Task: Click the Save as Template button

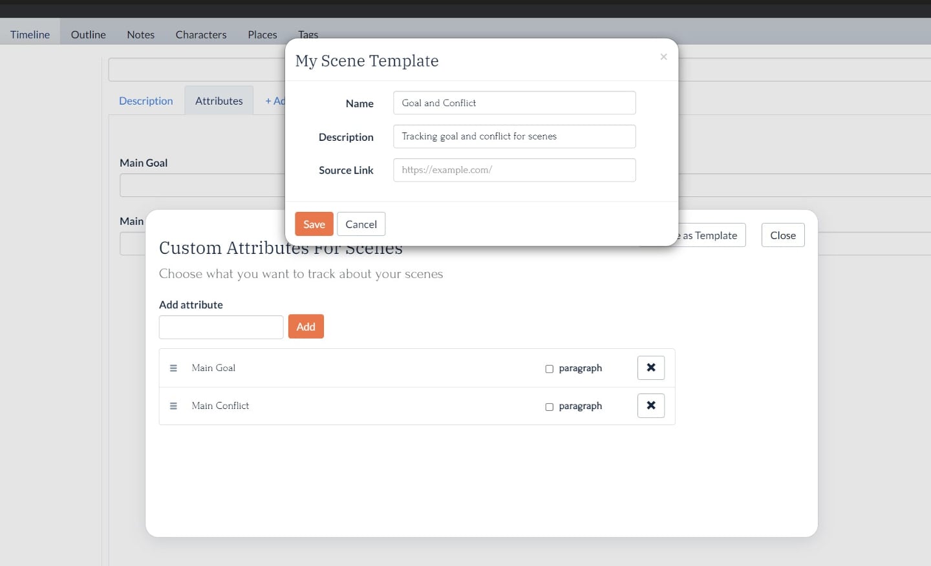Action: (x=705, y=235)
